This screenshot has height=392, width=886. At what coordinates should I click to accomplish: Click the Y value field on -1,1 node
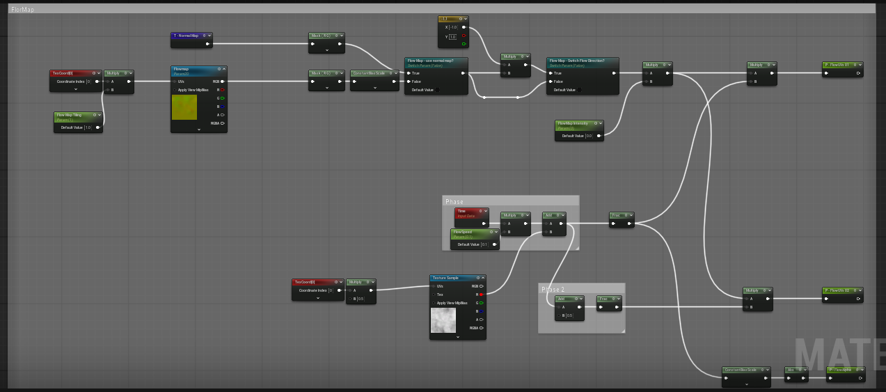pyautogui.click(x=452, y=36)
